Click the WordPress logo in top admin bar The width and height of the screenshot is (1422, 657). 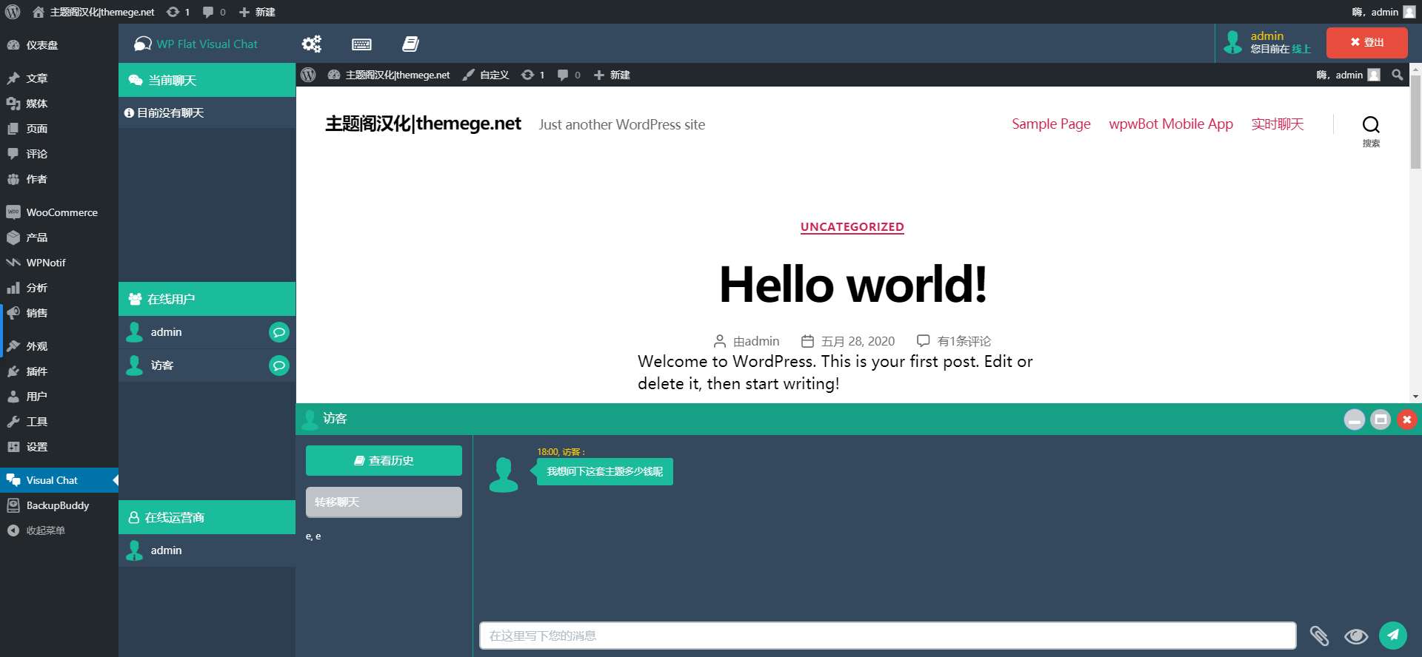tap(13, 12)
